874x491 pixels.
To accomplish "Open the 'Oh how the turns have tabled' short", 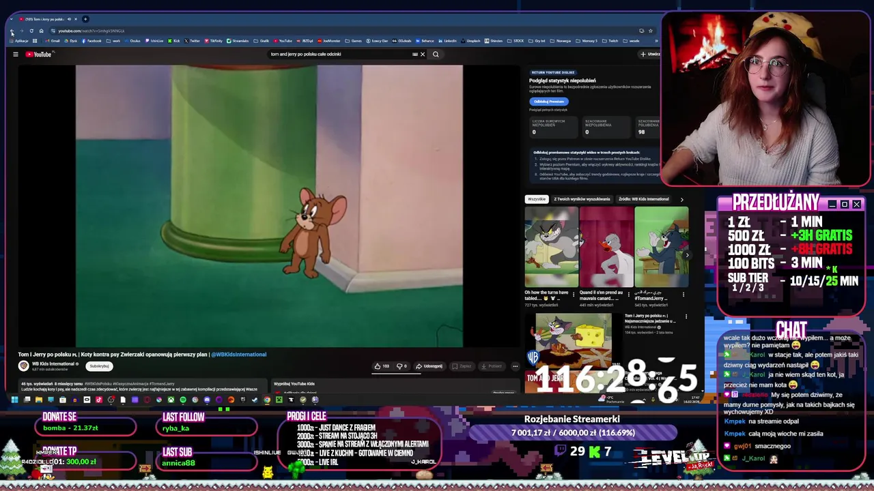I will (551, 247).
